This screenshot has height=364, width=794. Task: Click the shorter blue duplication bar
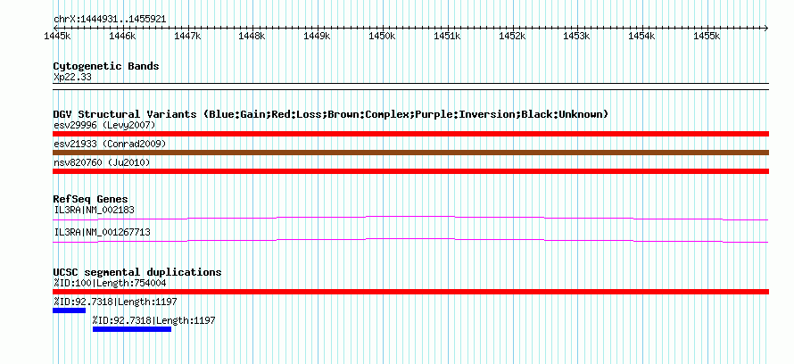[x=69, y=310]
